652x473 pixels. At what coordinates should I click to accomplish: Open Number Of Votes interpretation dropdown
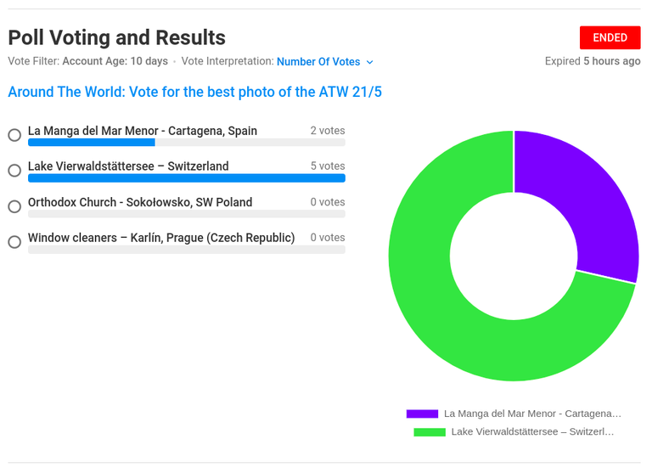click(x=325, y=62)
